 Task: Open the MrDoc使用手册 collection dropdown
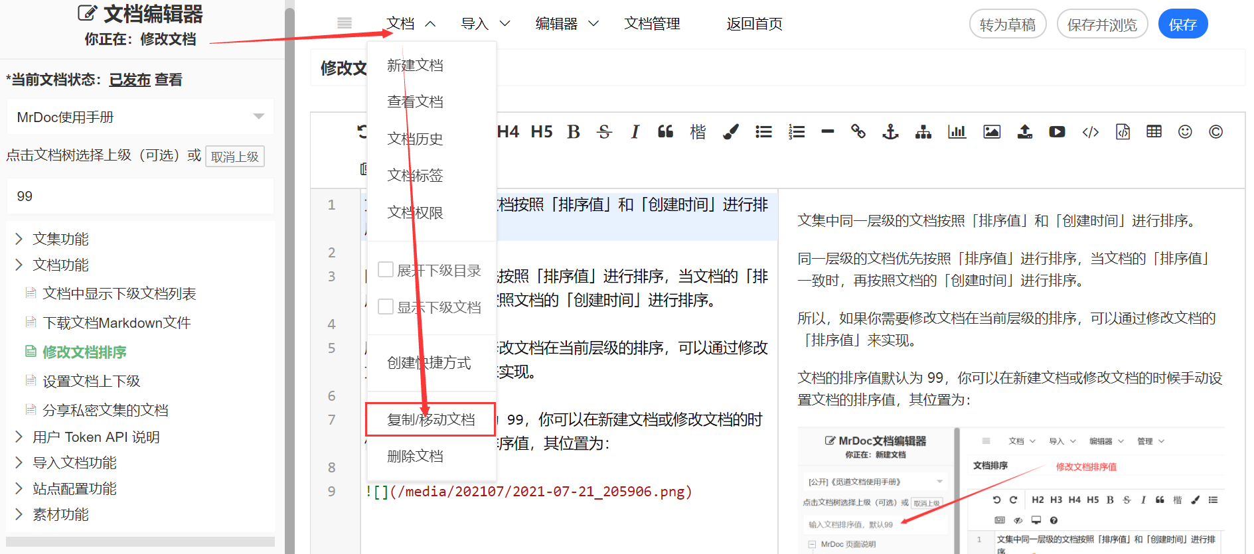[139, 117]
